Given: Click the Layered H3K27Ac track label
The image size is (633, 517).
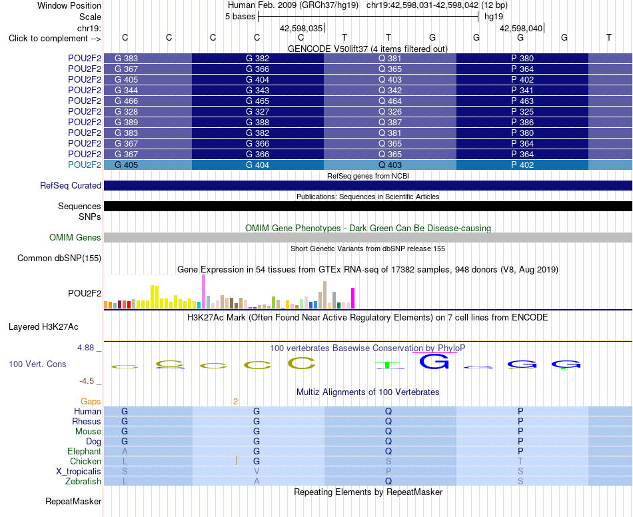Looking at the screenshot, I should click(x=43, y=326).
